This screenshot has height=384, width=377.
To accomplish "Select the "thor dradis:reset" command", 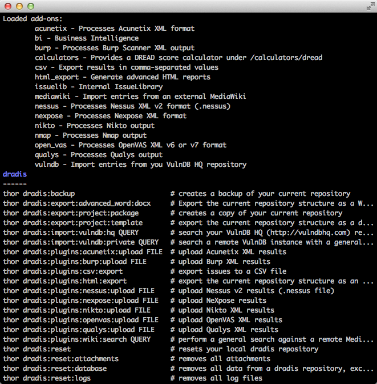I will [x=37, y=349].
